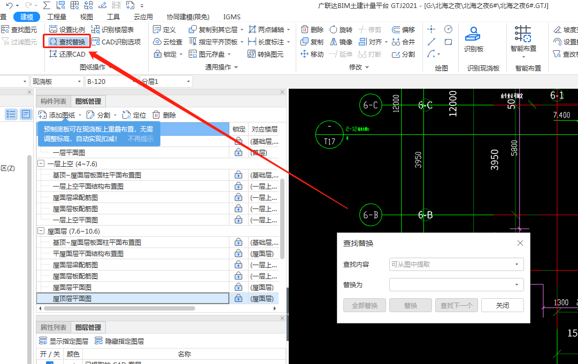Expand the 添加图纸 dropdown arrow
The width and height of the screenshot is (578, 364).
[x=80, y=115]
